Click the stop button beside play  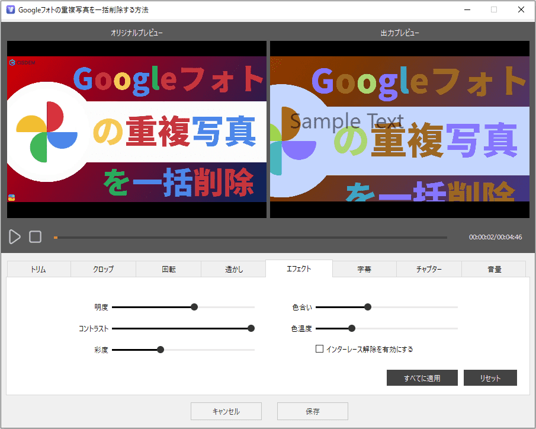[36, 237]
